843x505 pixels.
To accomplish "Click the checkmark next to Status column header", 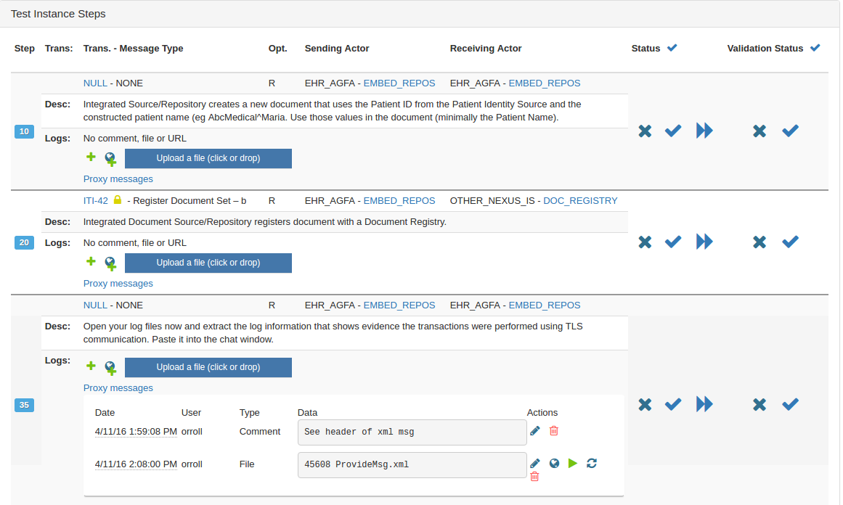I will coord(672,48).
